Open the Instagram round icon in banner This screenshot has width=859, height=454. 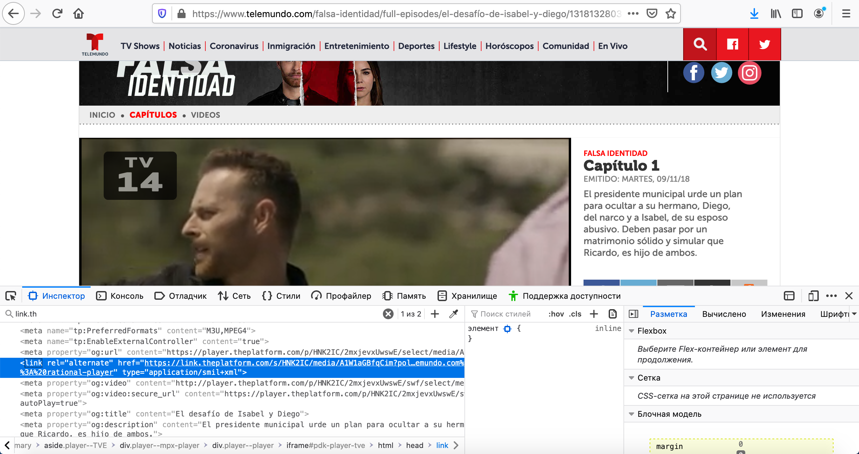749,73
